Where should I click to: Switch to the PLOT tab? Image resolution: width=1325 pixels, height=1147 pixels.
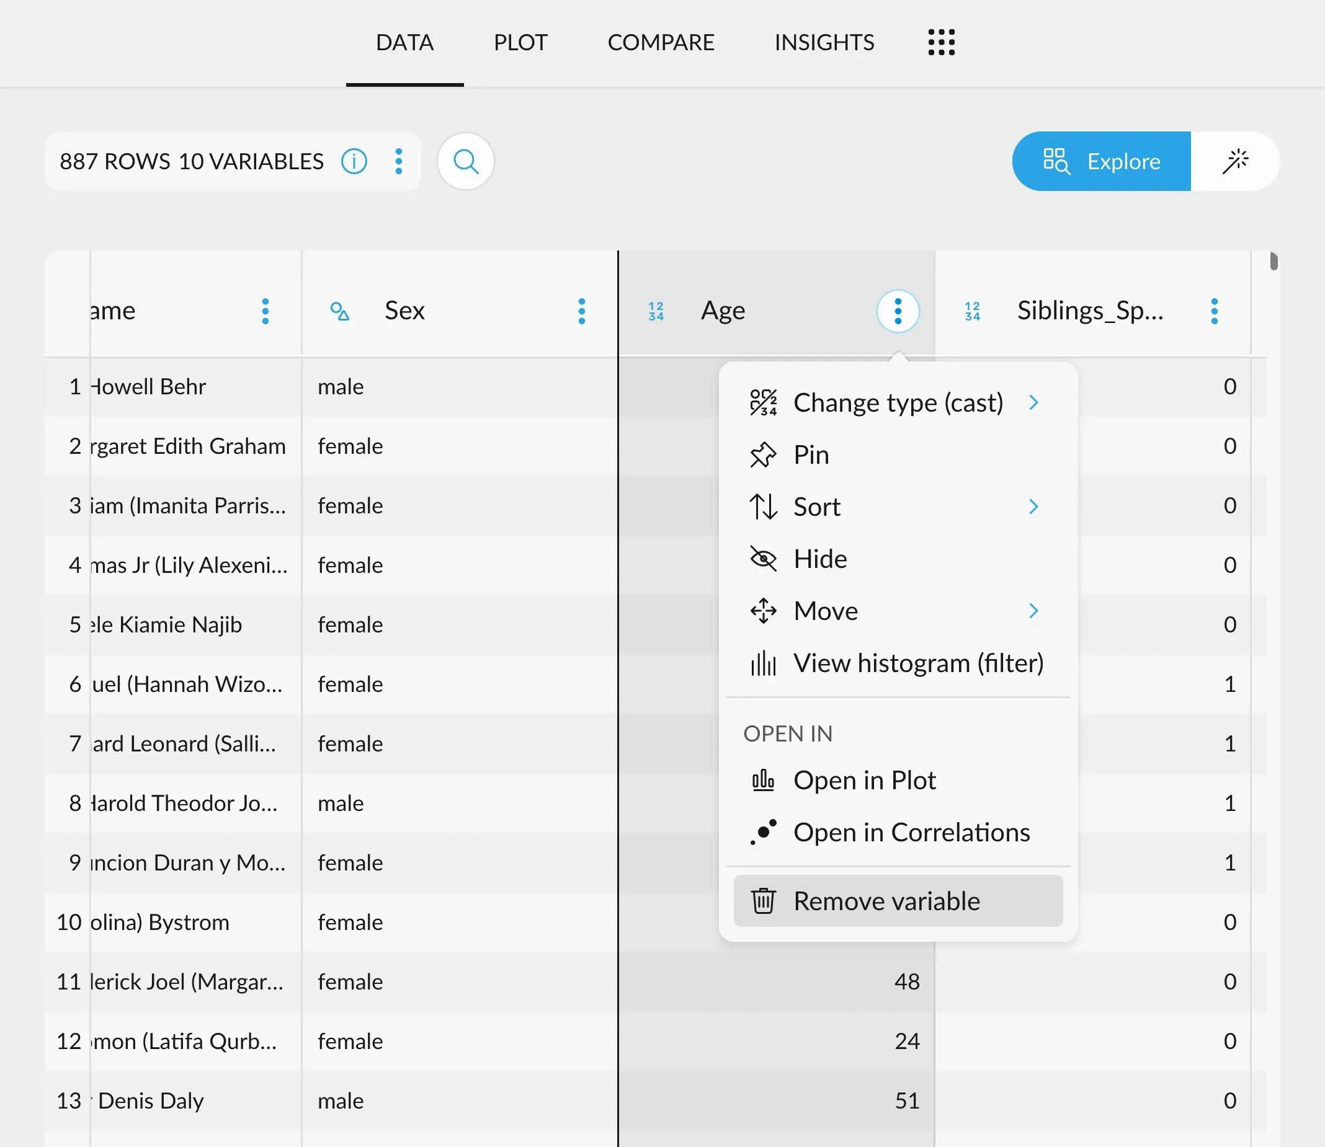tap(520, 42)
